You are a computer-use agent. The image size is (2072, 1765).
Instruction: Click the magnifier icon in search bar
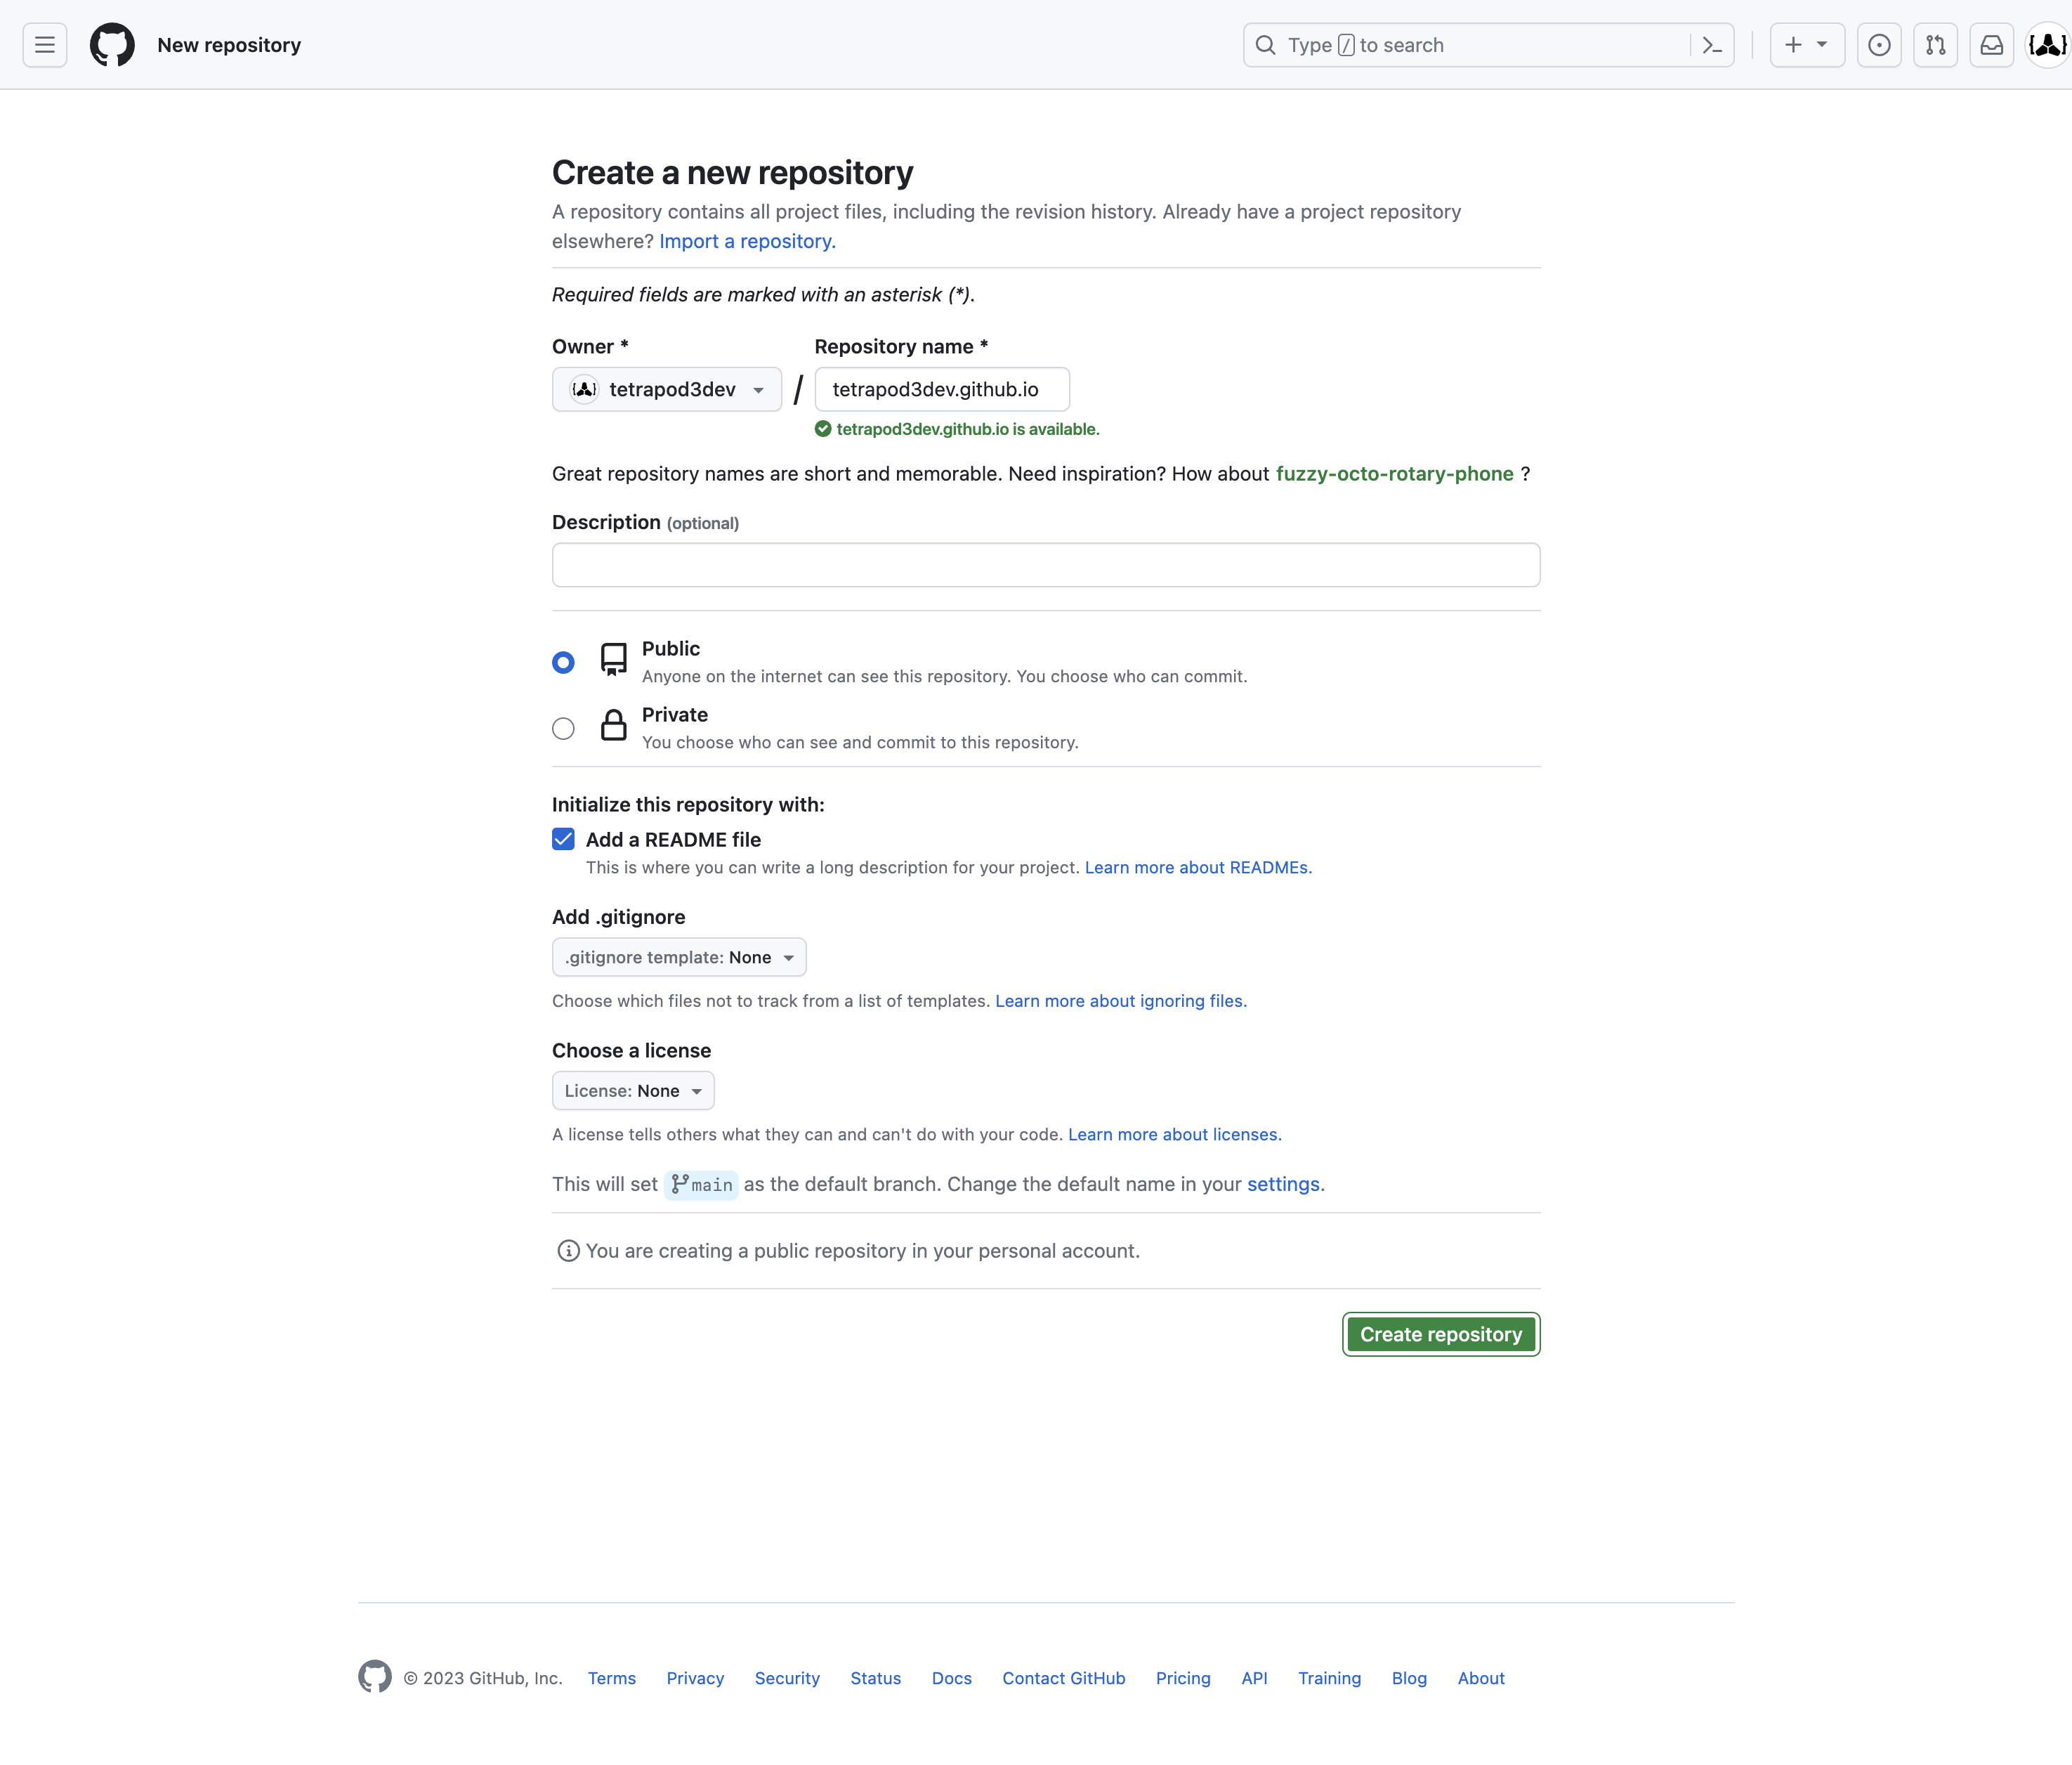tap(1265, 45)
